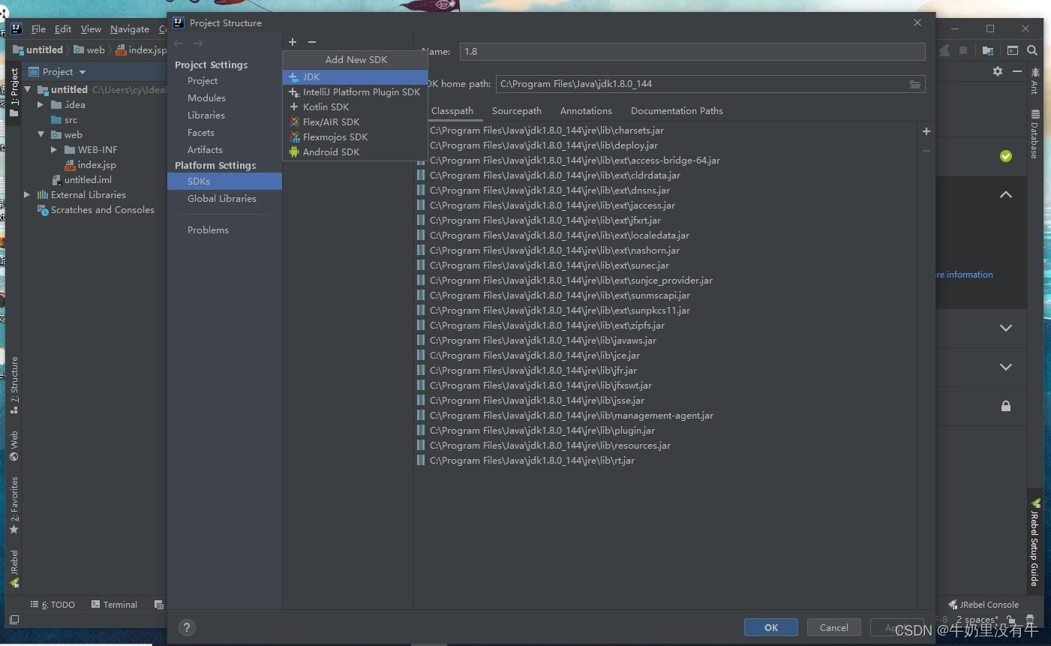Screen dimensions: 1051x646
Task: Collapse the section with up chevron in right panel
Action: pos(1006,194)
